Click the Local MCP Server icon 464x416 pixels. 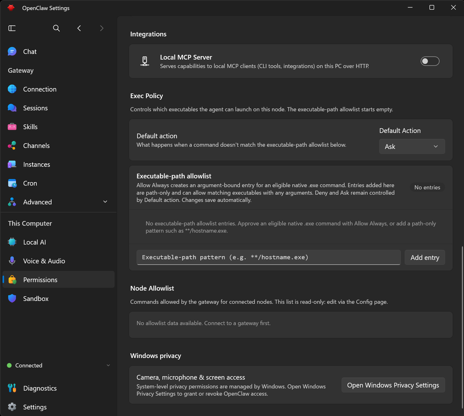[145, 61]
